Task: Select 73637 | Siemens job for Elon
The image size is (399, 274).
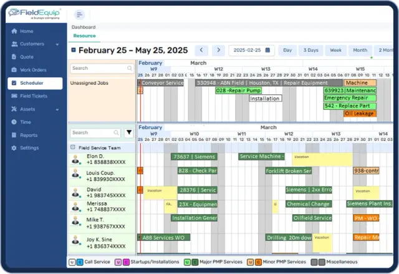Action: pos(194,157)
